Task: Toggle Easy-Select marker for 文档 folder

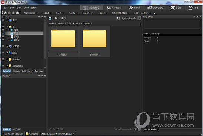Action: [3, 37]
